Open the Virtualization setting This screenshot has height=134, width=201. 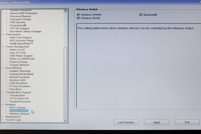click(x=17, y=95)
